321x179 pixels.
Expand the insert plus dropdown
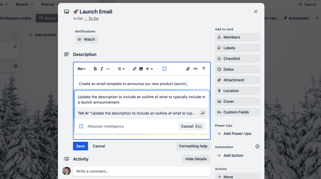[149, 69]
